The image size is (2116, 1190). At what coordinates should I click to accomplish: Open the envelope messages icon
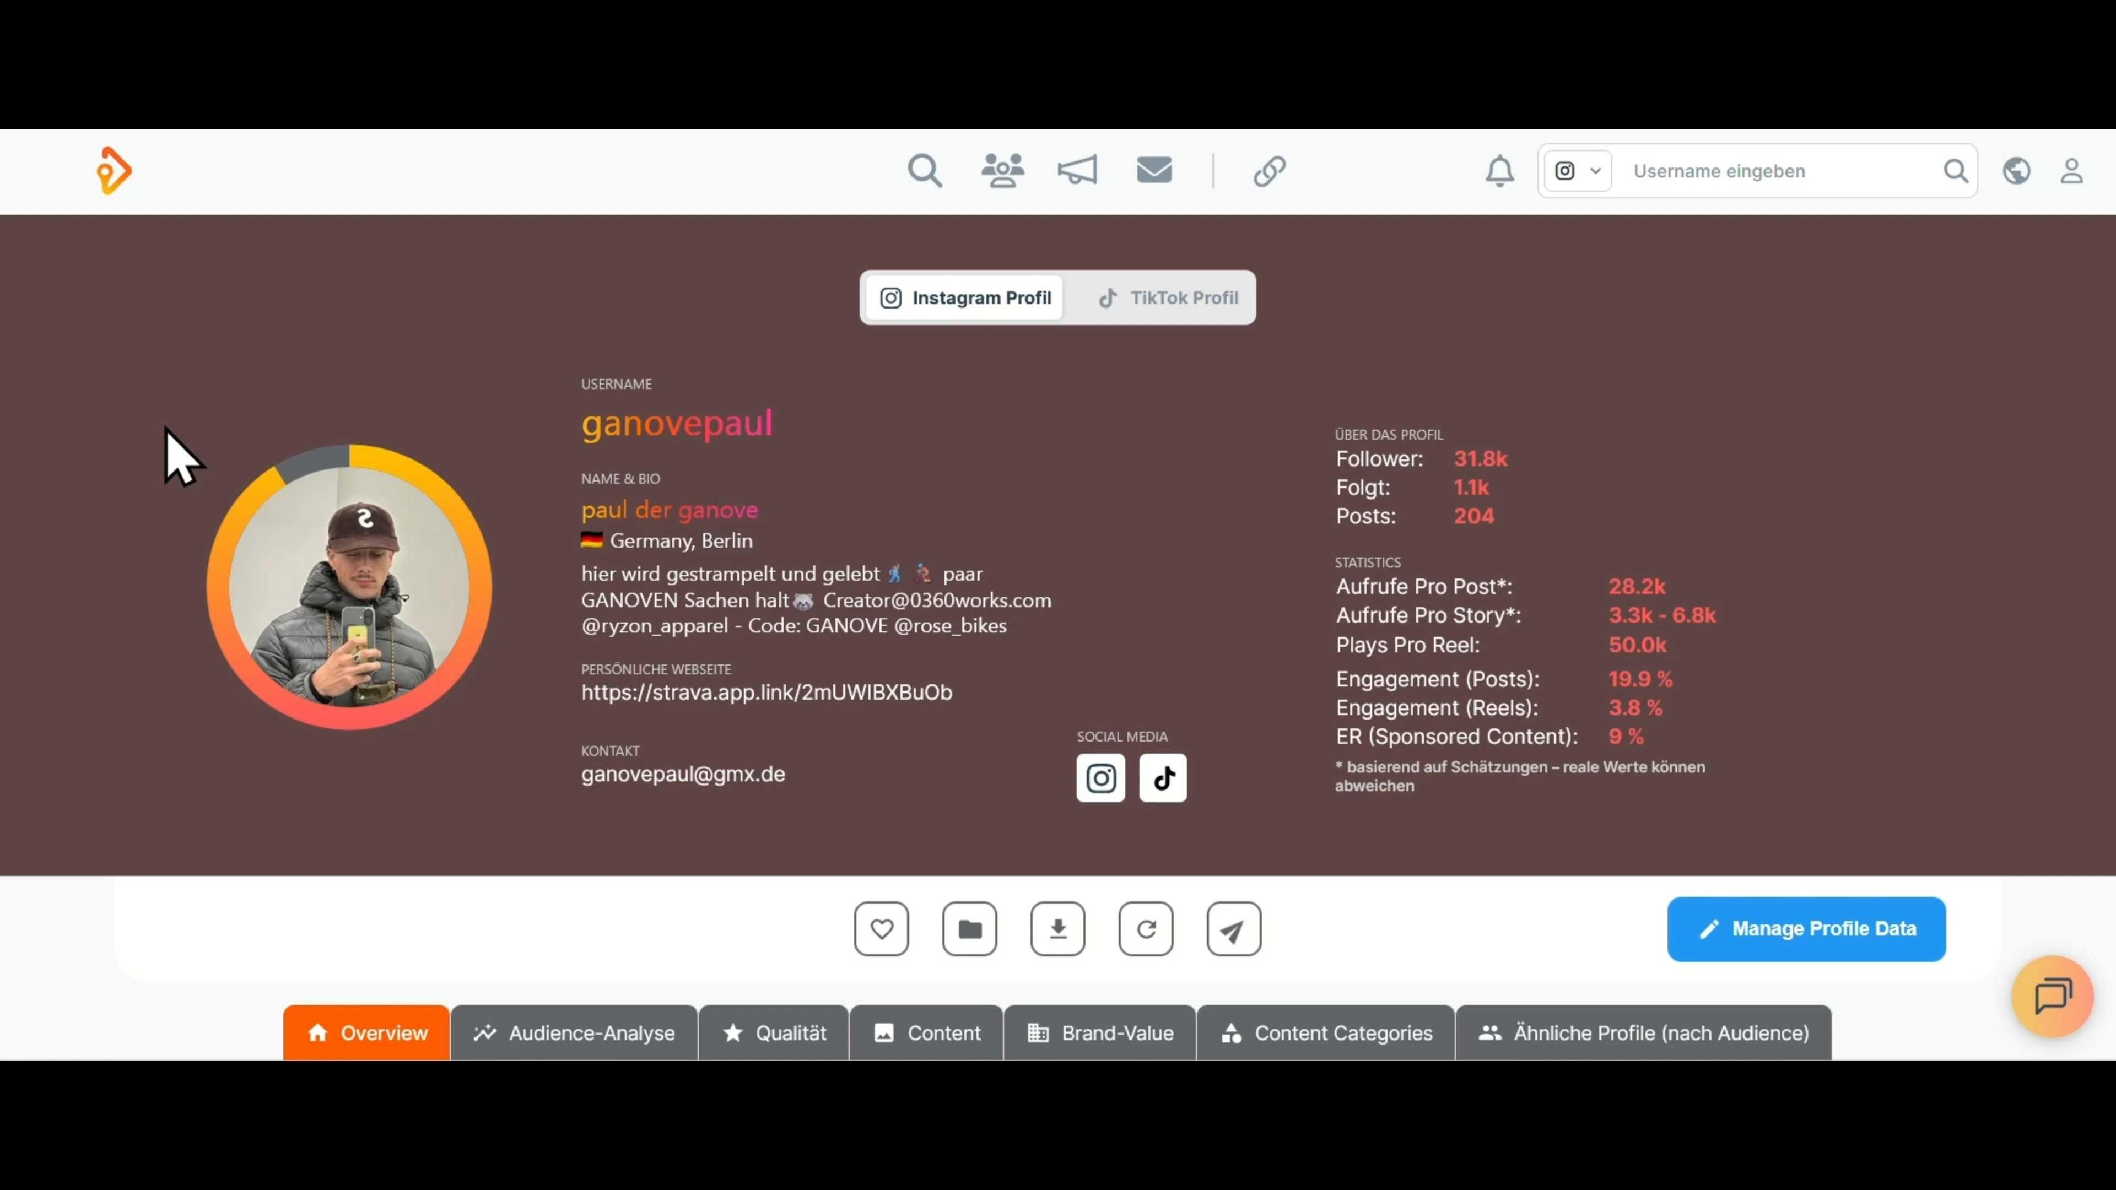point(1154,170)
